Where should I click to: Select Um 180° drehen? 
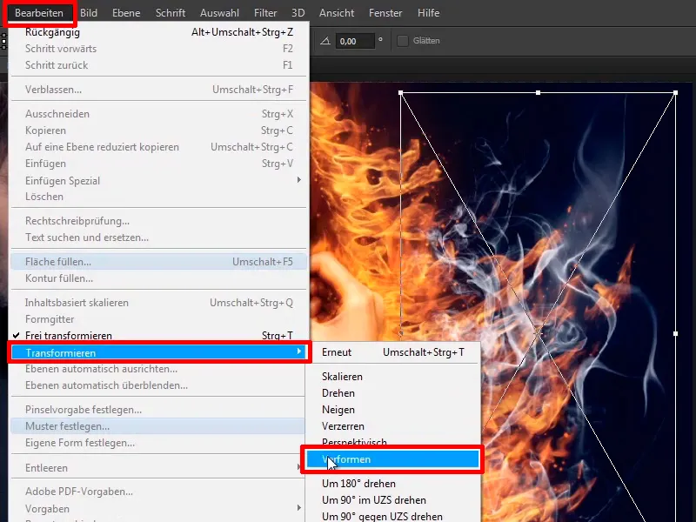point(392,484)
